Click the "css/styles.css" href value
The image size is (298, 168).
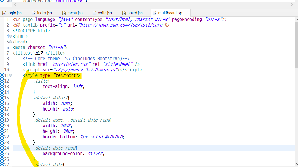[x=71, y=64]
